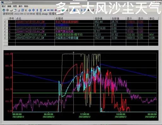The width and height of the screenshot is (162, 125).
Task: Click the vertical compress arrows icon
Action: 41,10
